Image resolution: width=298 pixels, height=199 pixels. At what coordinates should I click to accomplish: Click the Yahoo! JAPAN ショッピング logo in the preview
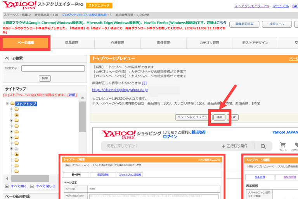(131, 134)
